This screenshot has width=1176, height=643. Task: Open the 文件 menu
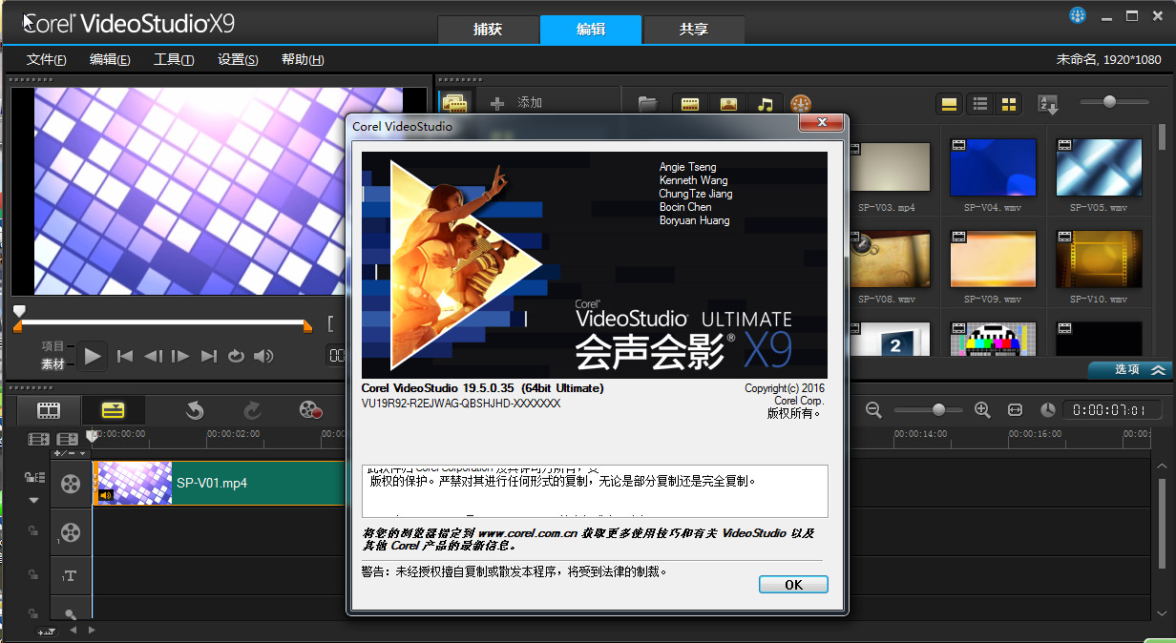tap(46, 59)
